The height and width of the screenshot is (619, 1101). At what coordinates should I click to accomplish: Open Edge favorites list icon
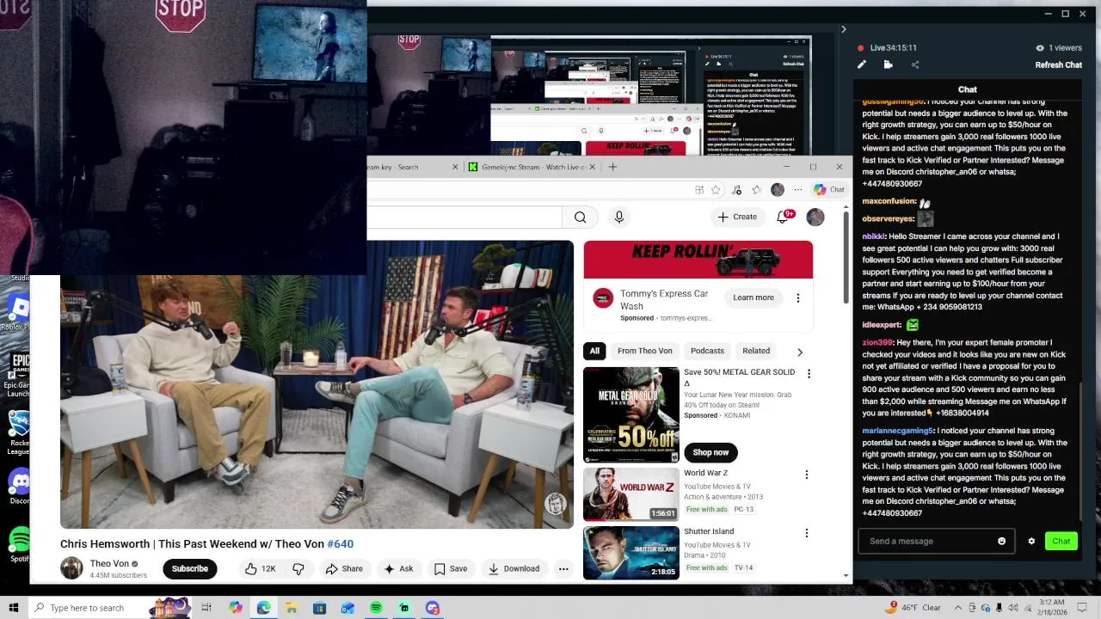(756, 190)
